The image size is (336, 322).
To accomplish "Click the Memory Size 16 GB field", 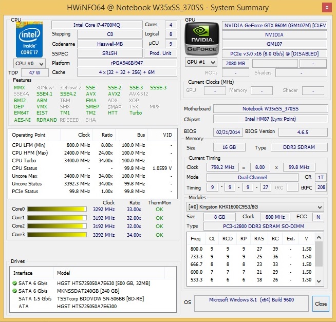I will pos(229,147).
